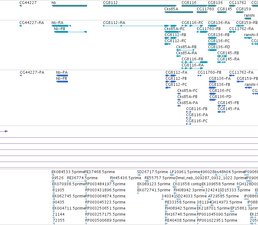This screenshot has width=258, height=225.
Task: Select protein label CG11760-PB
Action: pyautogui.click(x=209, y=72)
